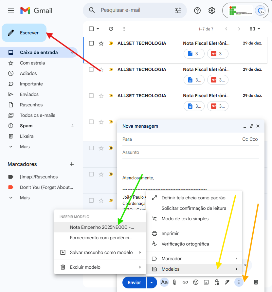Choose Salvar rascunho como modelo
Screen dimensions: 272x292
[x=101, y=252]
